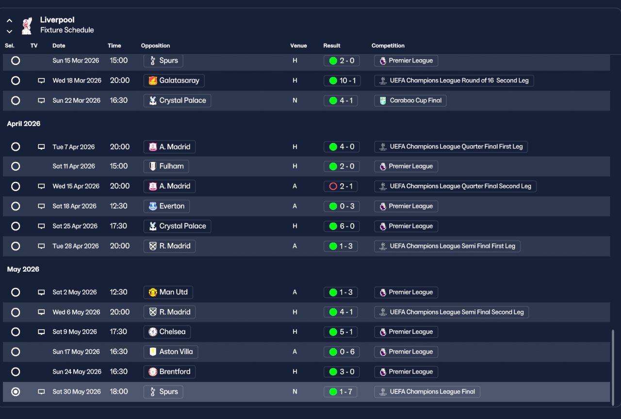Image resolution: width=621 pixels, height=419 pixels.
Task: Click the Aston Villa crest icon
Action: tap(153, 352)
